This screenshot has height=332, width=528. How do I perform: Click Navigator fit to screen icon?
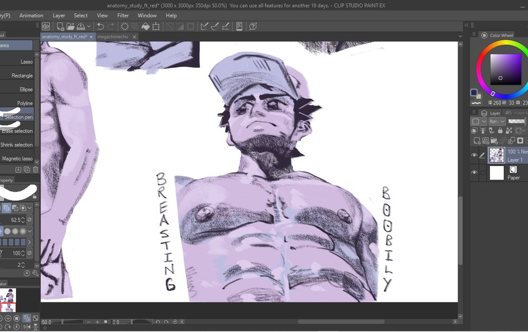[x=26, y=318]
